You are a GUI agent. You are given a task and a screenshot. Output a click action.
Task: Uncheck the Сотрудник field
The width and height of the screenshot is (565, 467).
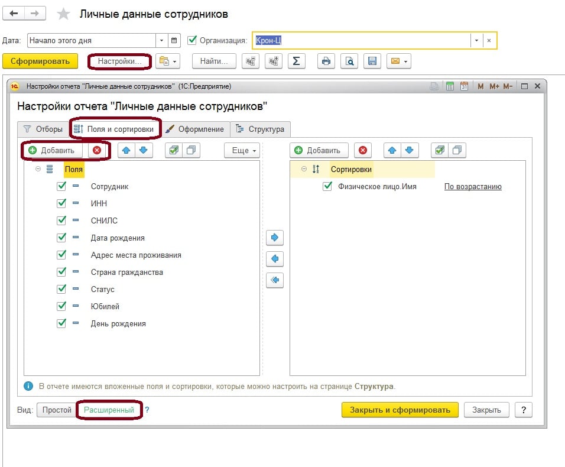pos(61,186)
